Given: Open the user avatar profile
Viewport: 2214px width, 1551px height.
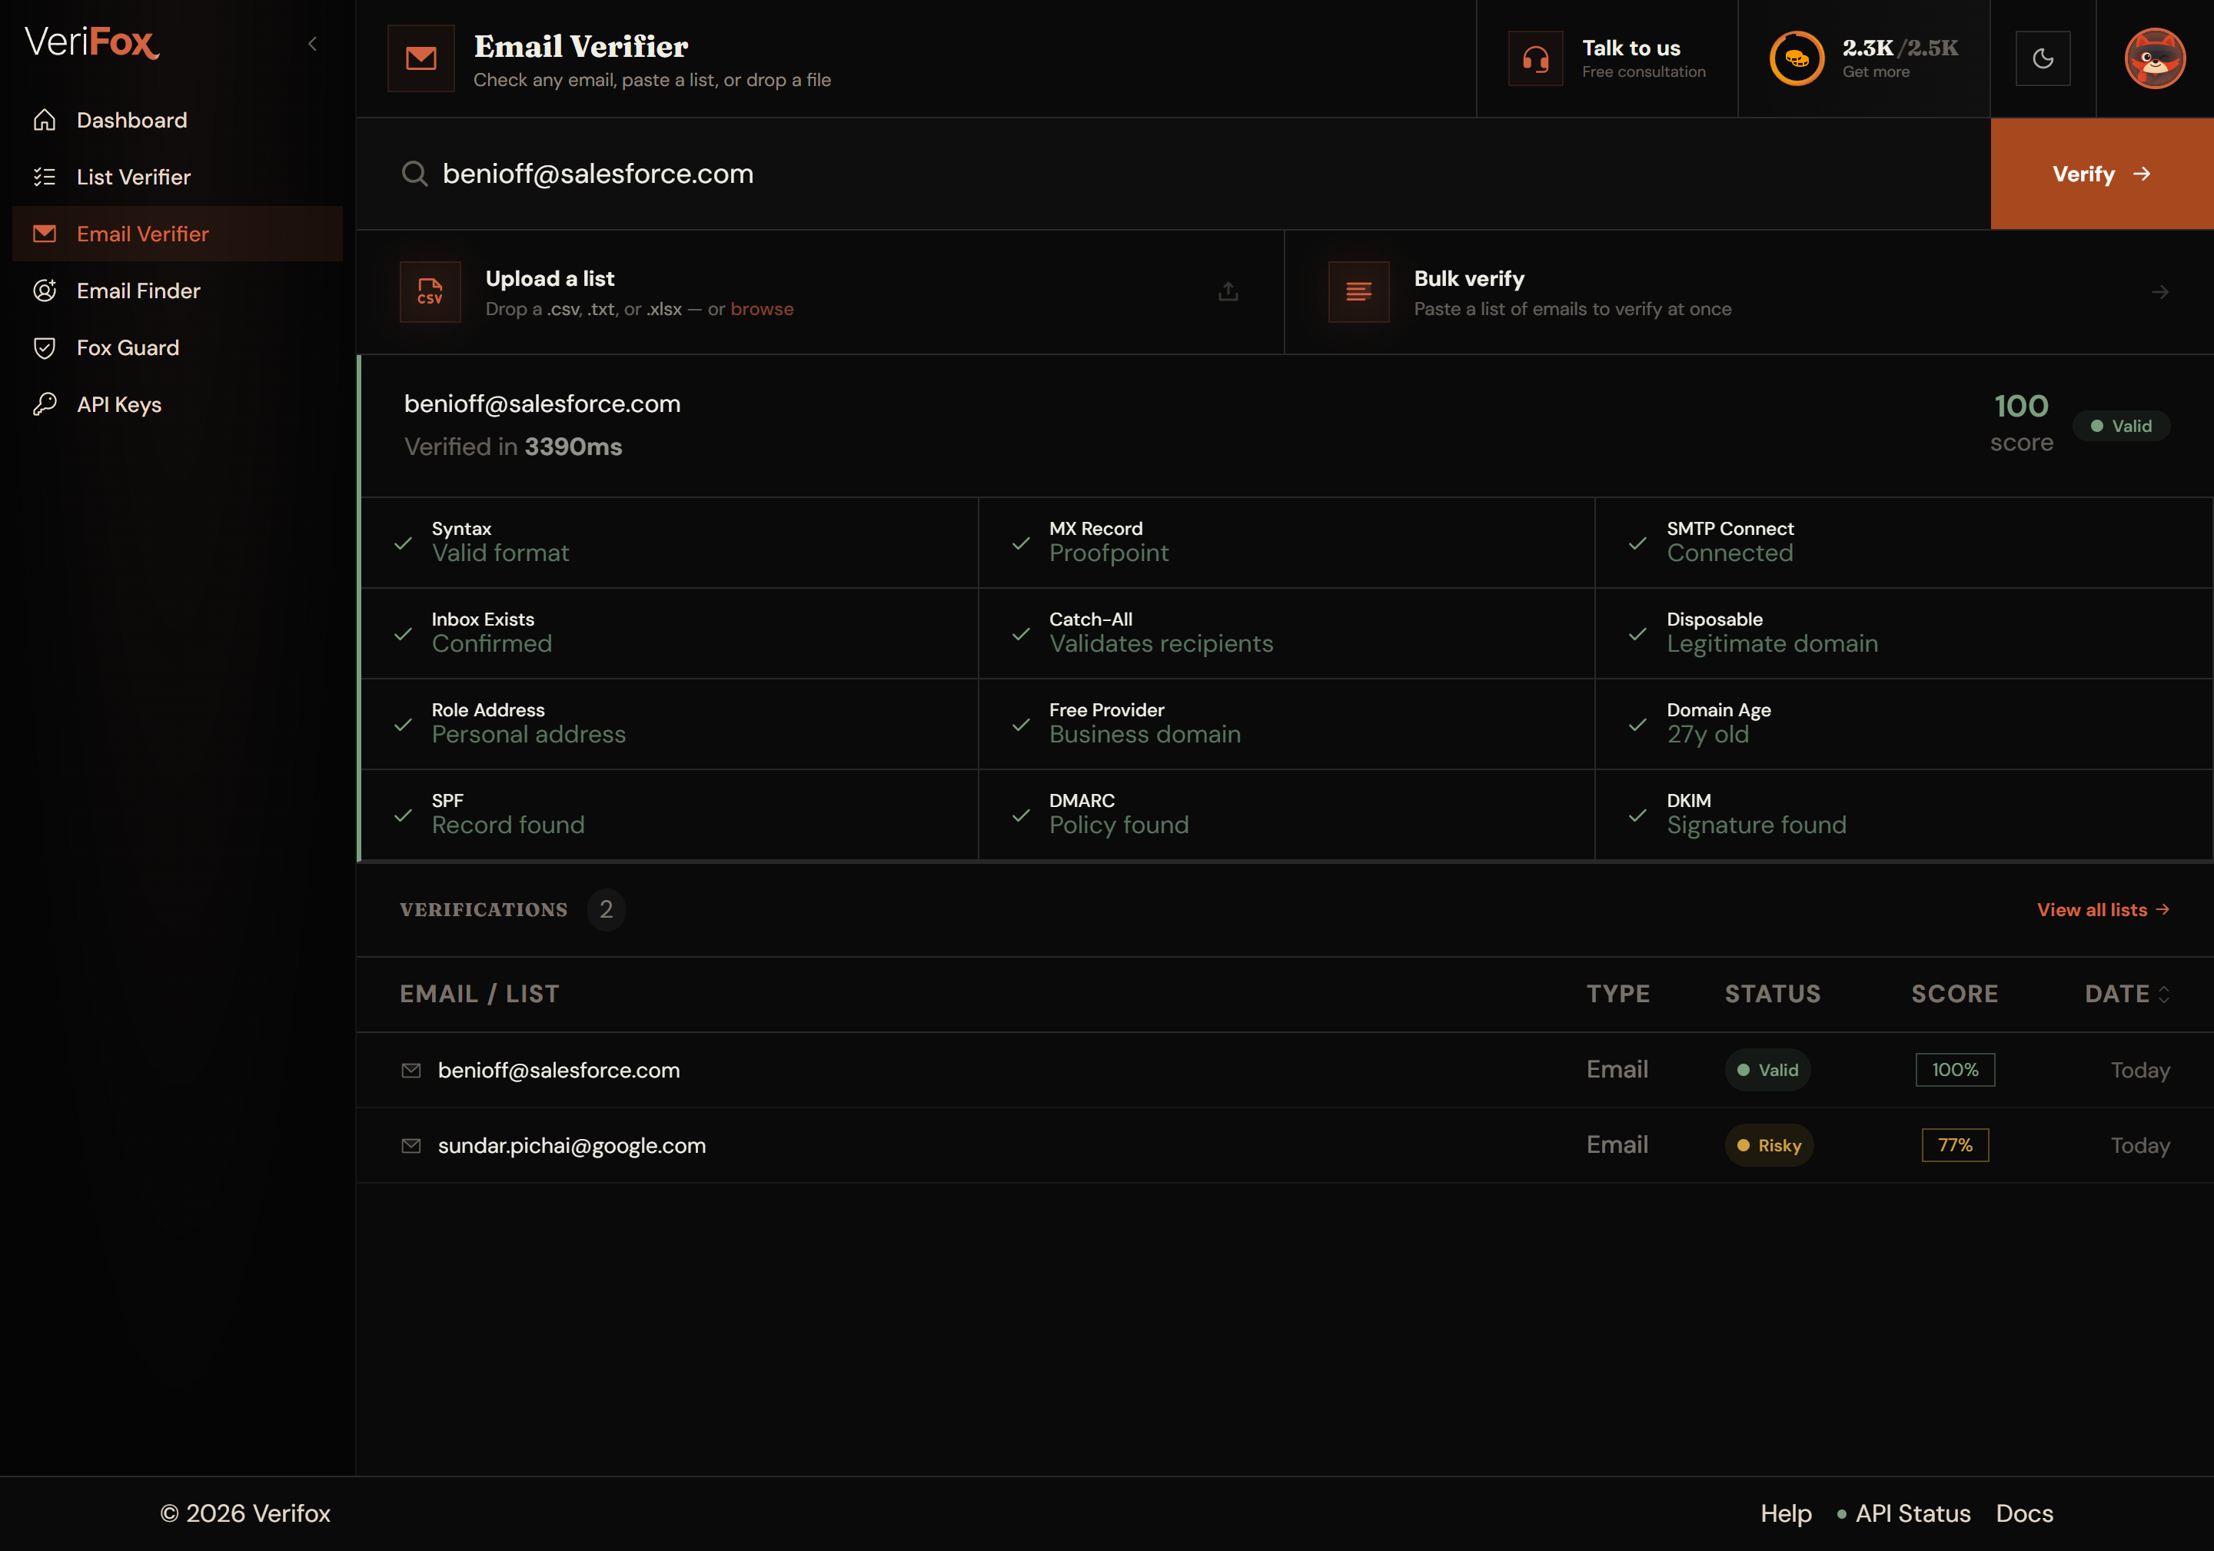Looking at the screenshot, I should click(2154, 59).
